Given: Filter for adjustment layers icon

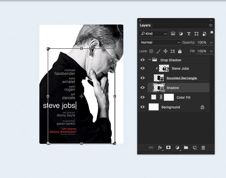Looking at the screenshot, I should [x=181, y=34].
